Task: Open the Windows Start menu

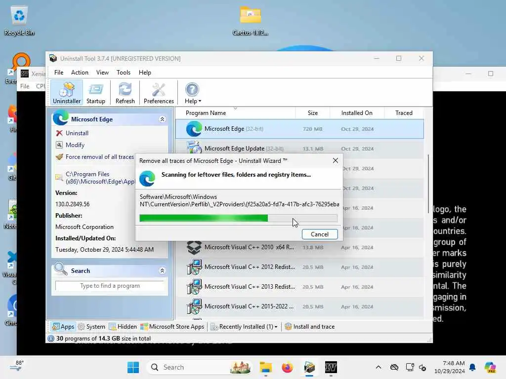Action: coord(133,367)
